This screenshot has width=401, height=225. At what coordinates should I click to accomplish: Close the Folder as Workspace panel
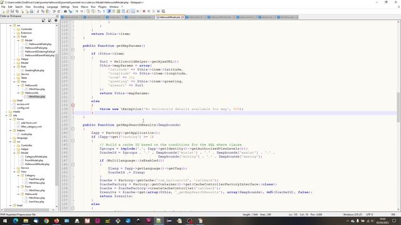[57, 16]
